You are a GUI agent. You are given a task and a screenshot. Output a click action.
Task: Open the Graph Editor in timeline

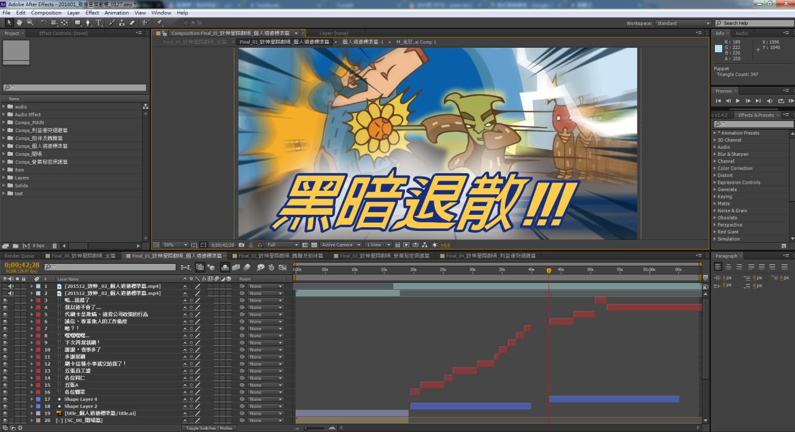pos(283,267)
